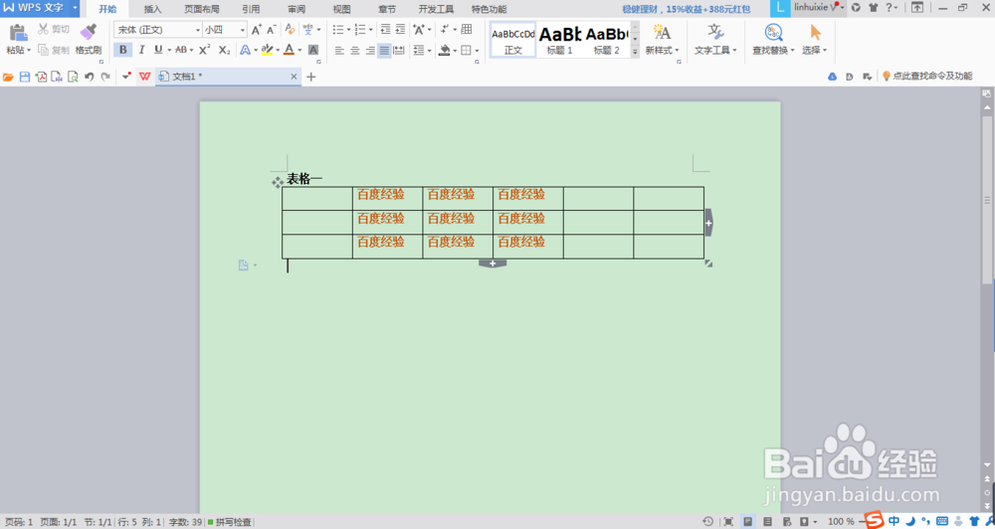Align paragraph text left
This screenshot has width=995, height=529.
(339, 50)
